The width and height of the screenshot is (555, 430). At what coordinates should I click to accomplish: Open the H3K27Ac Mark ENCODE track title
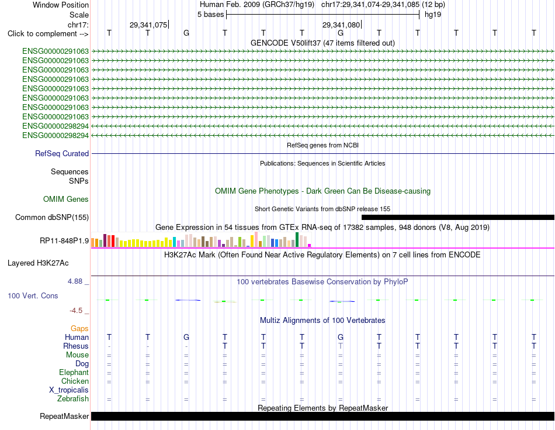point(322,255)
